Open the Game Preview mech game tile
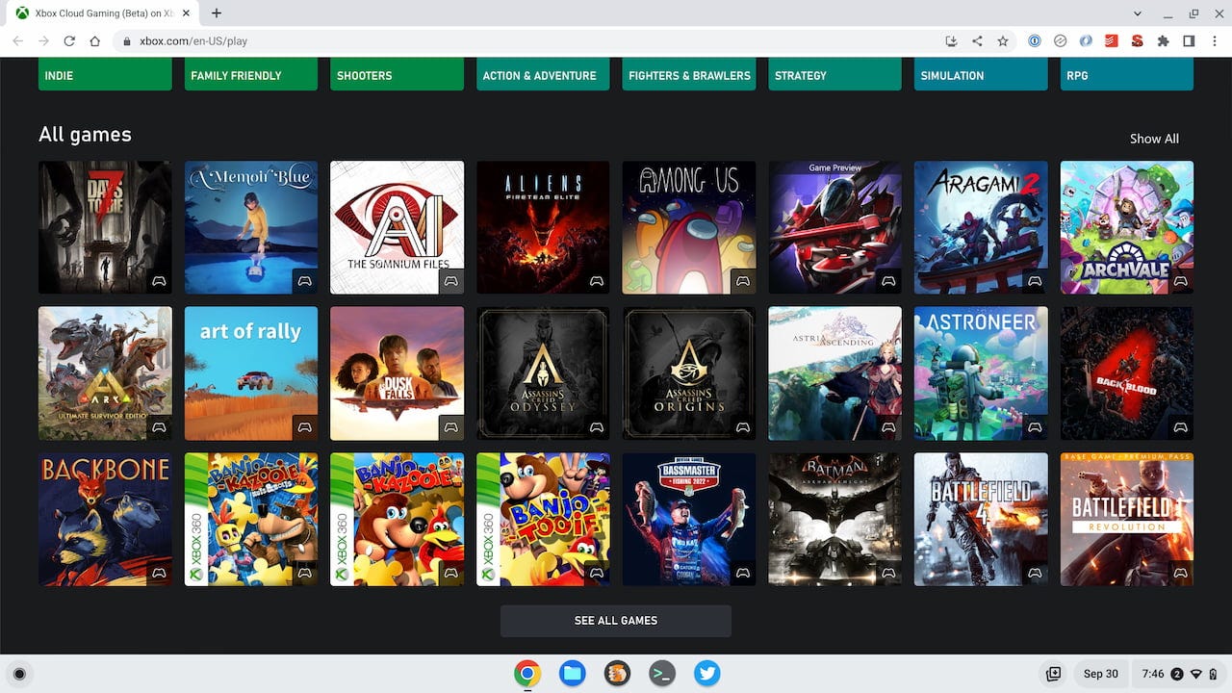 coord(834,227)
